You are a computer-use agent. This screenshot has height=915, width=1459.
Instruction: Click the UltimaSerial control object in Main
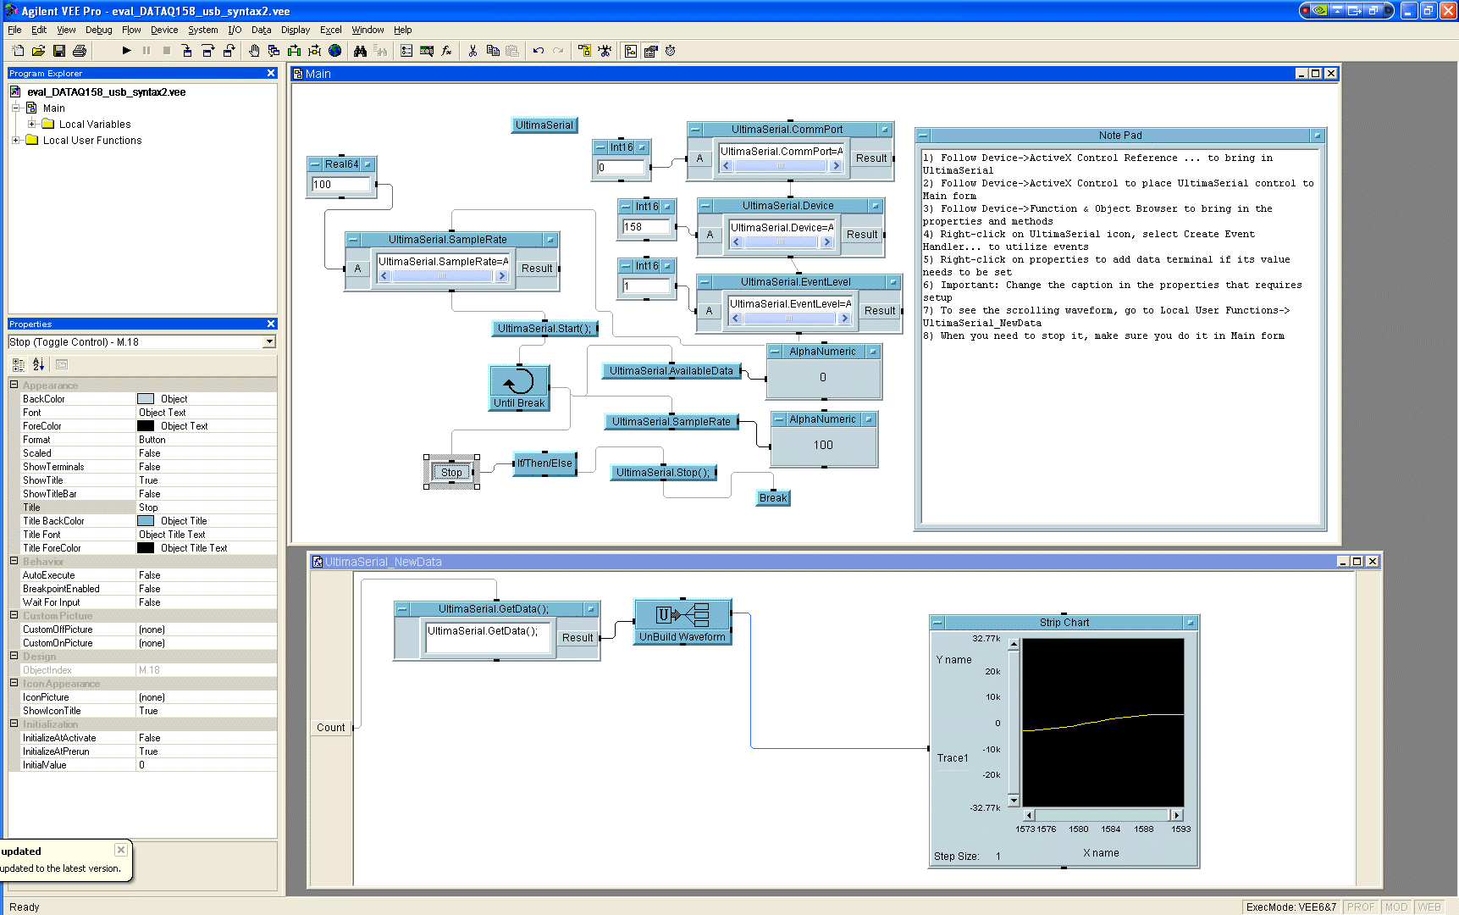(x=544, y=125)
